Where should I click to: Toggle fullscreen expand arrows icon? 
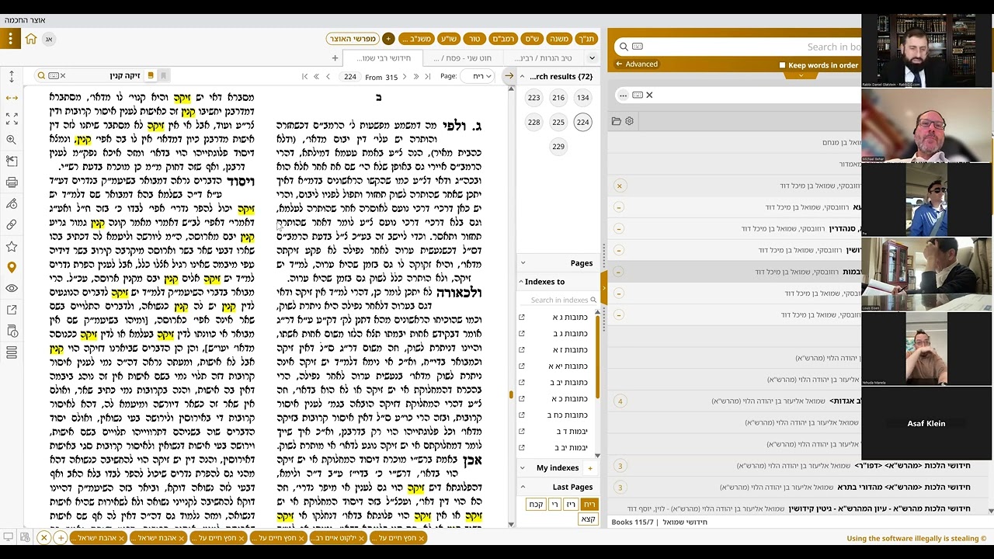(12, 119)
